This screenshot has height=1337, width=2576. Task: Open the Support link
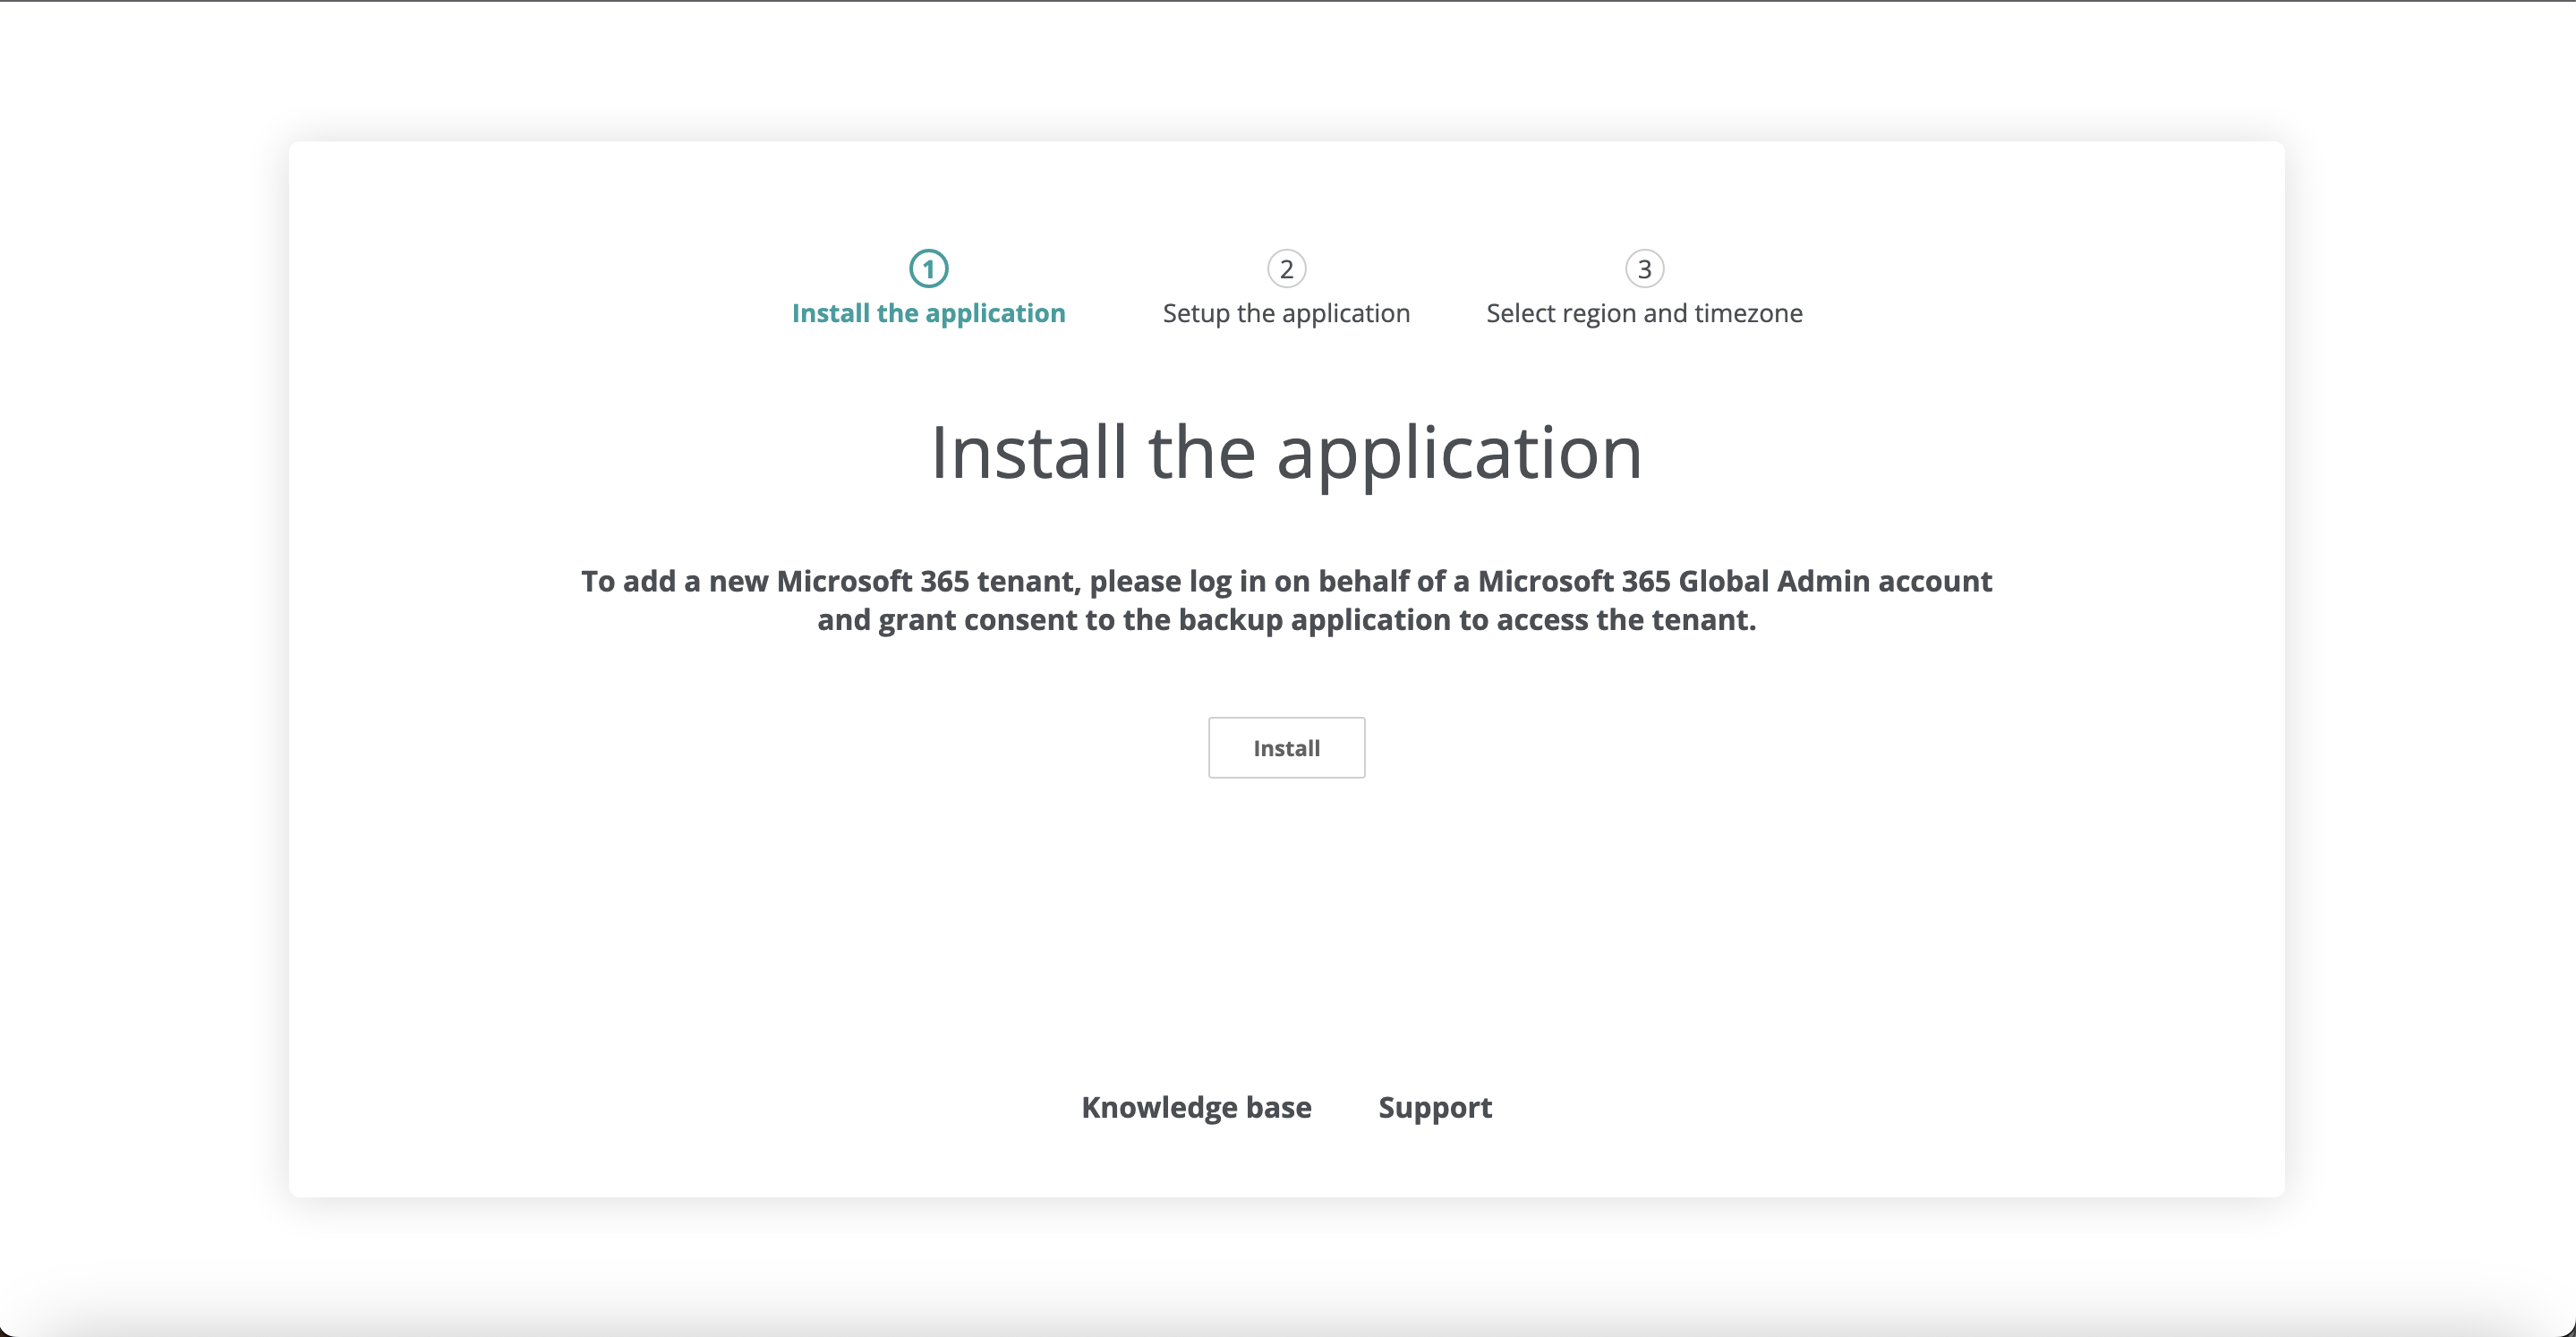pos(1435,1108)
